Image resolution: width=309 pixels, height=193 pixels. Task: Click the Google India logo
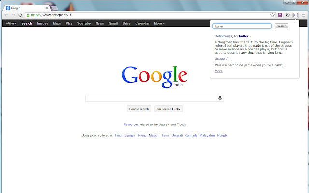[154, 77]
